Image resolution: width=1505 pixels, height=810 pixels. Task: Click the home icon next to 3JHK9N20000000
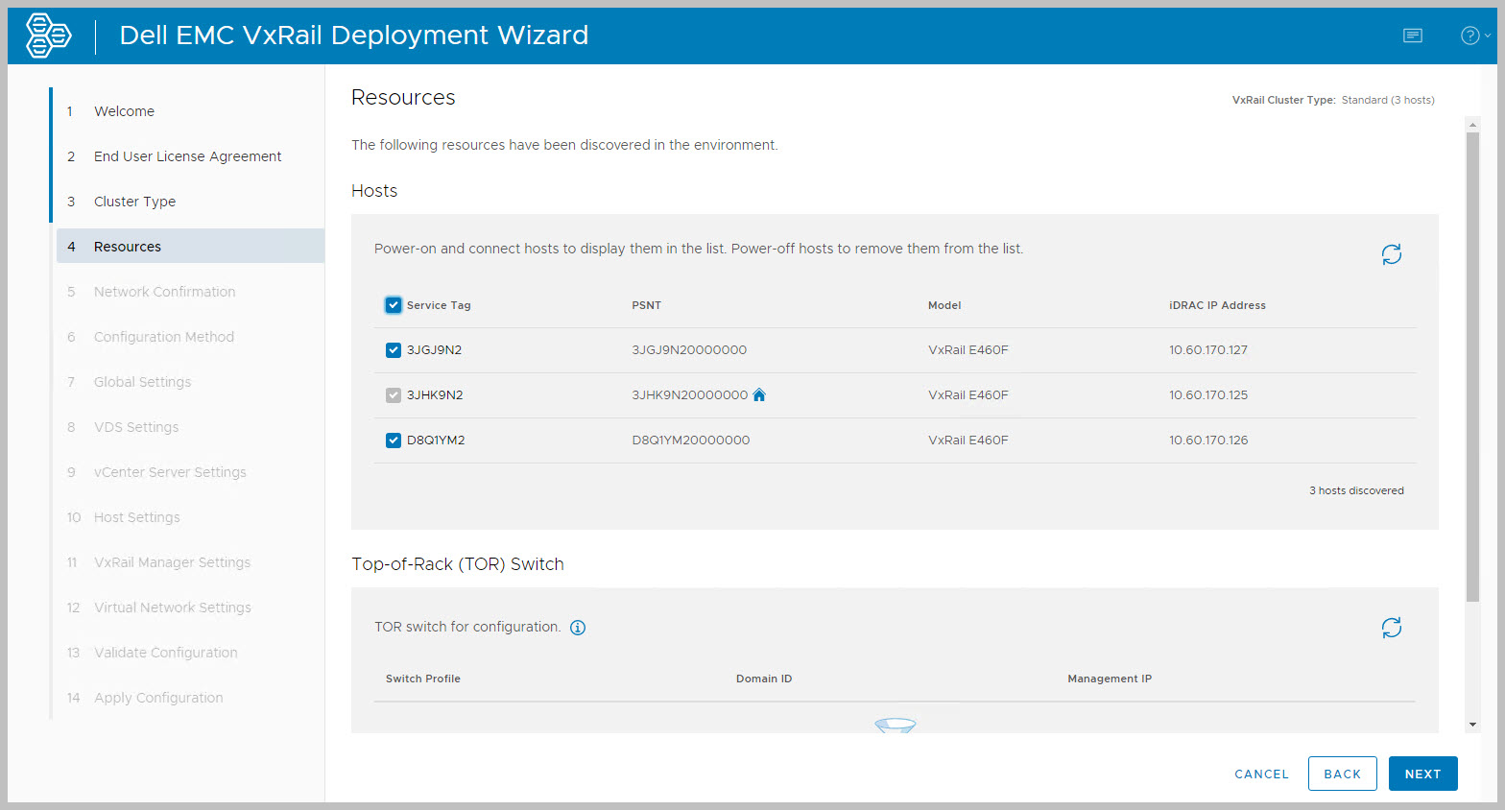tap(759, 395)
